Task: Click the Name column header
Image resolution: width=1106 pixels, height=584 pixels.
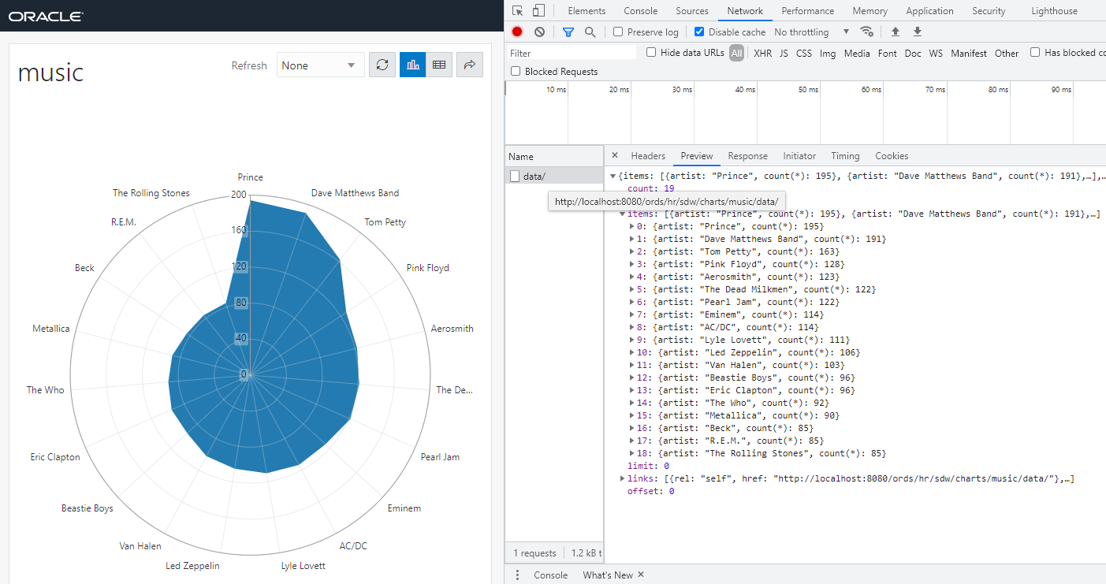Action: click(x=554, y=156)
